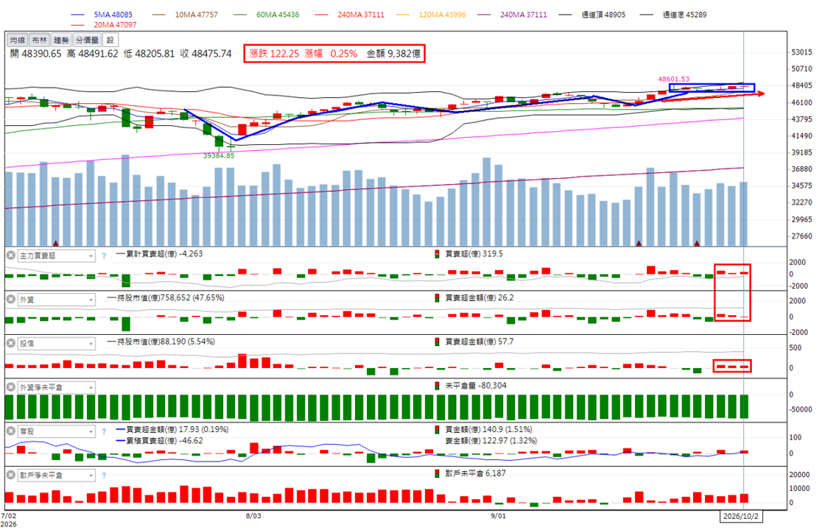Viewport: 825px width, 530px height.
Task: Click the 9/01 date mark on time axis
Action: click(x=498, y=516)
